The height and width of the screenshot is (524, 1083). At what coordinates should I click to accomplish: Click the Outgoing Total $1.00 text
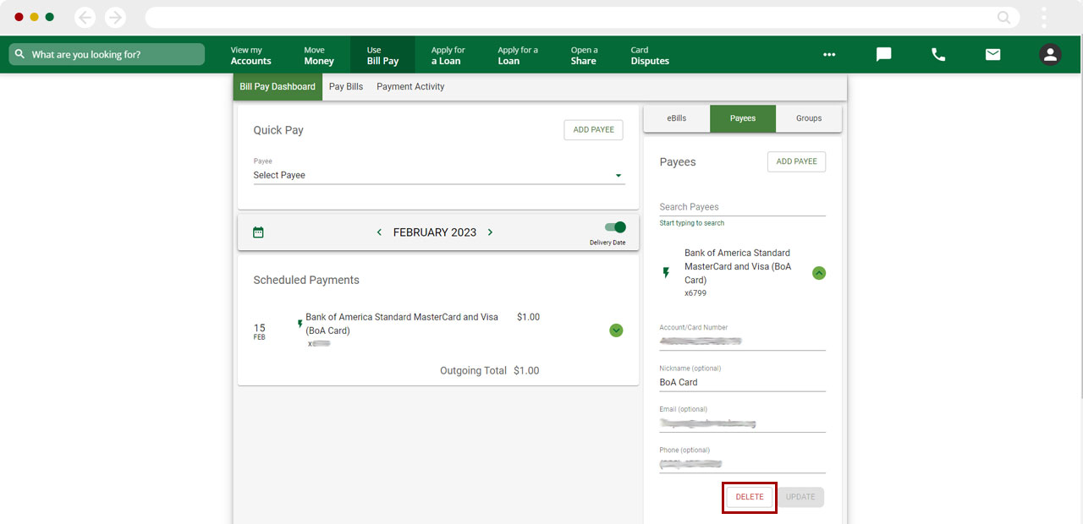(489, 370)
